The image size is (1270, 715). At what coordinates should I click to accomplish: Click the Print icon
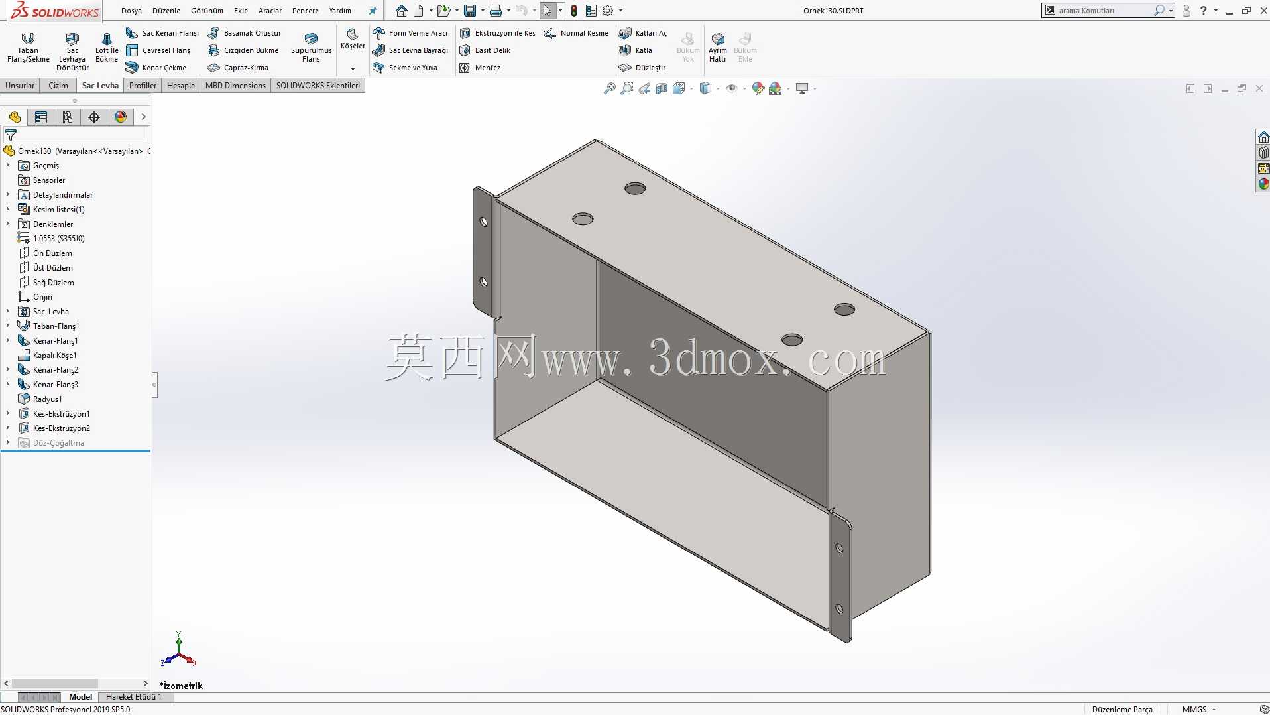coord(496,11)
